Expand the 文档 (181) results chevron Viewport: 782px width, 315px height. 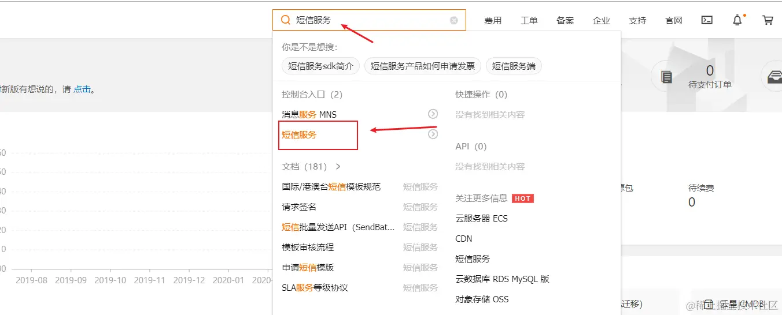pos(338,166)
